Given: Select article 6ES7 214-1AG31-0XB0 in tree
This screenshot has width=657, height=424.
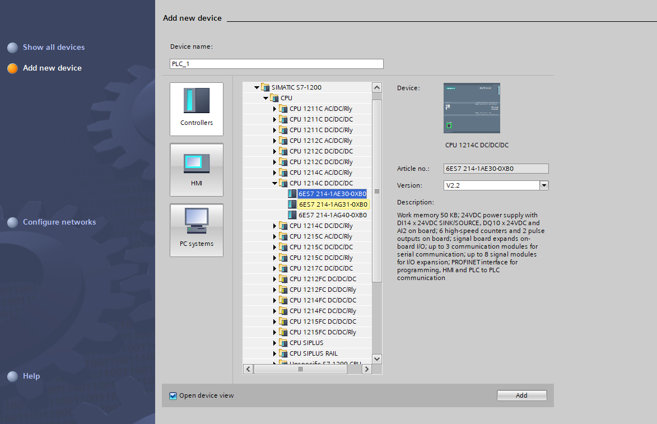Looking at the screenshot, I should click(x=333, y=204).
